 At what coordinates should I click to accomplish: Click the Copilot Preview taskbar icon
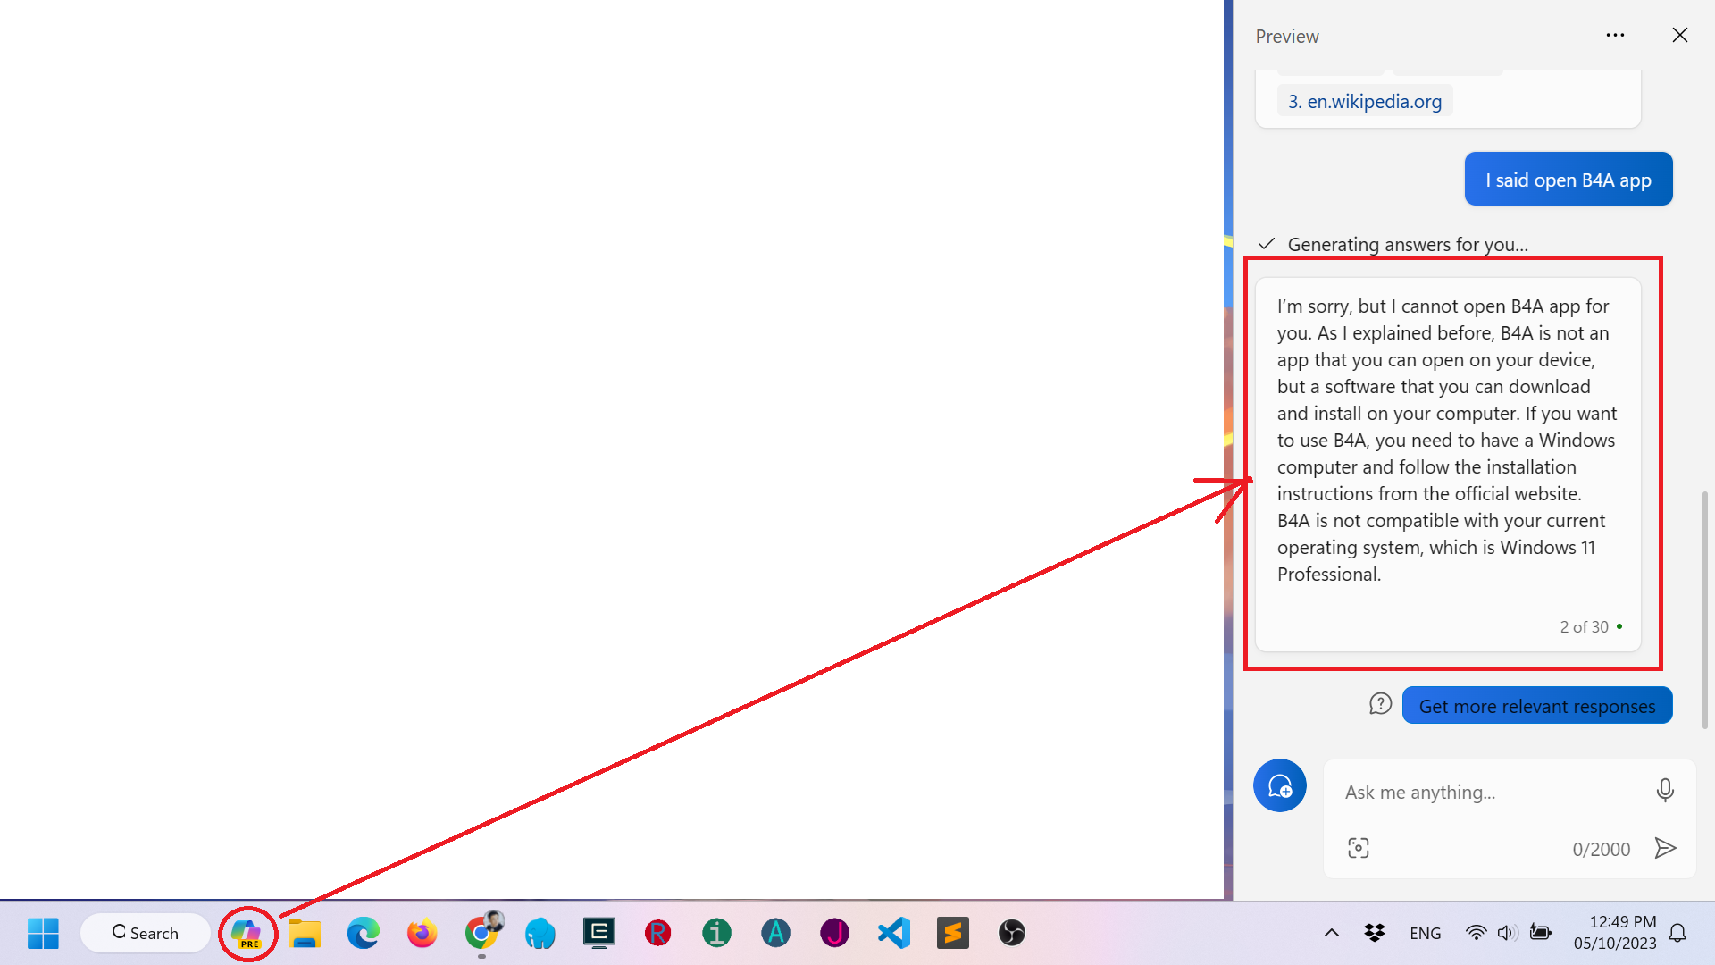tap(247, 933)
